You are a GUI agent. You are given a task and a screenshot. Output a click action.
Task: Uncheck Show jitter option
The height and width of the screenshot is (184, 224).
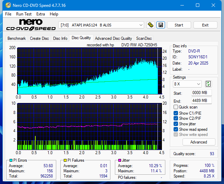[x=176, y=124]
